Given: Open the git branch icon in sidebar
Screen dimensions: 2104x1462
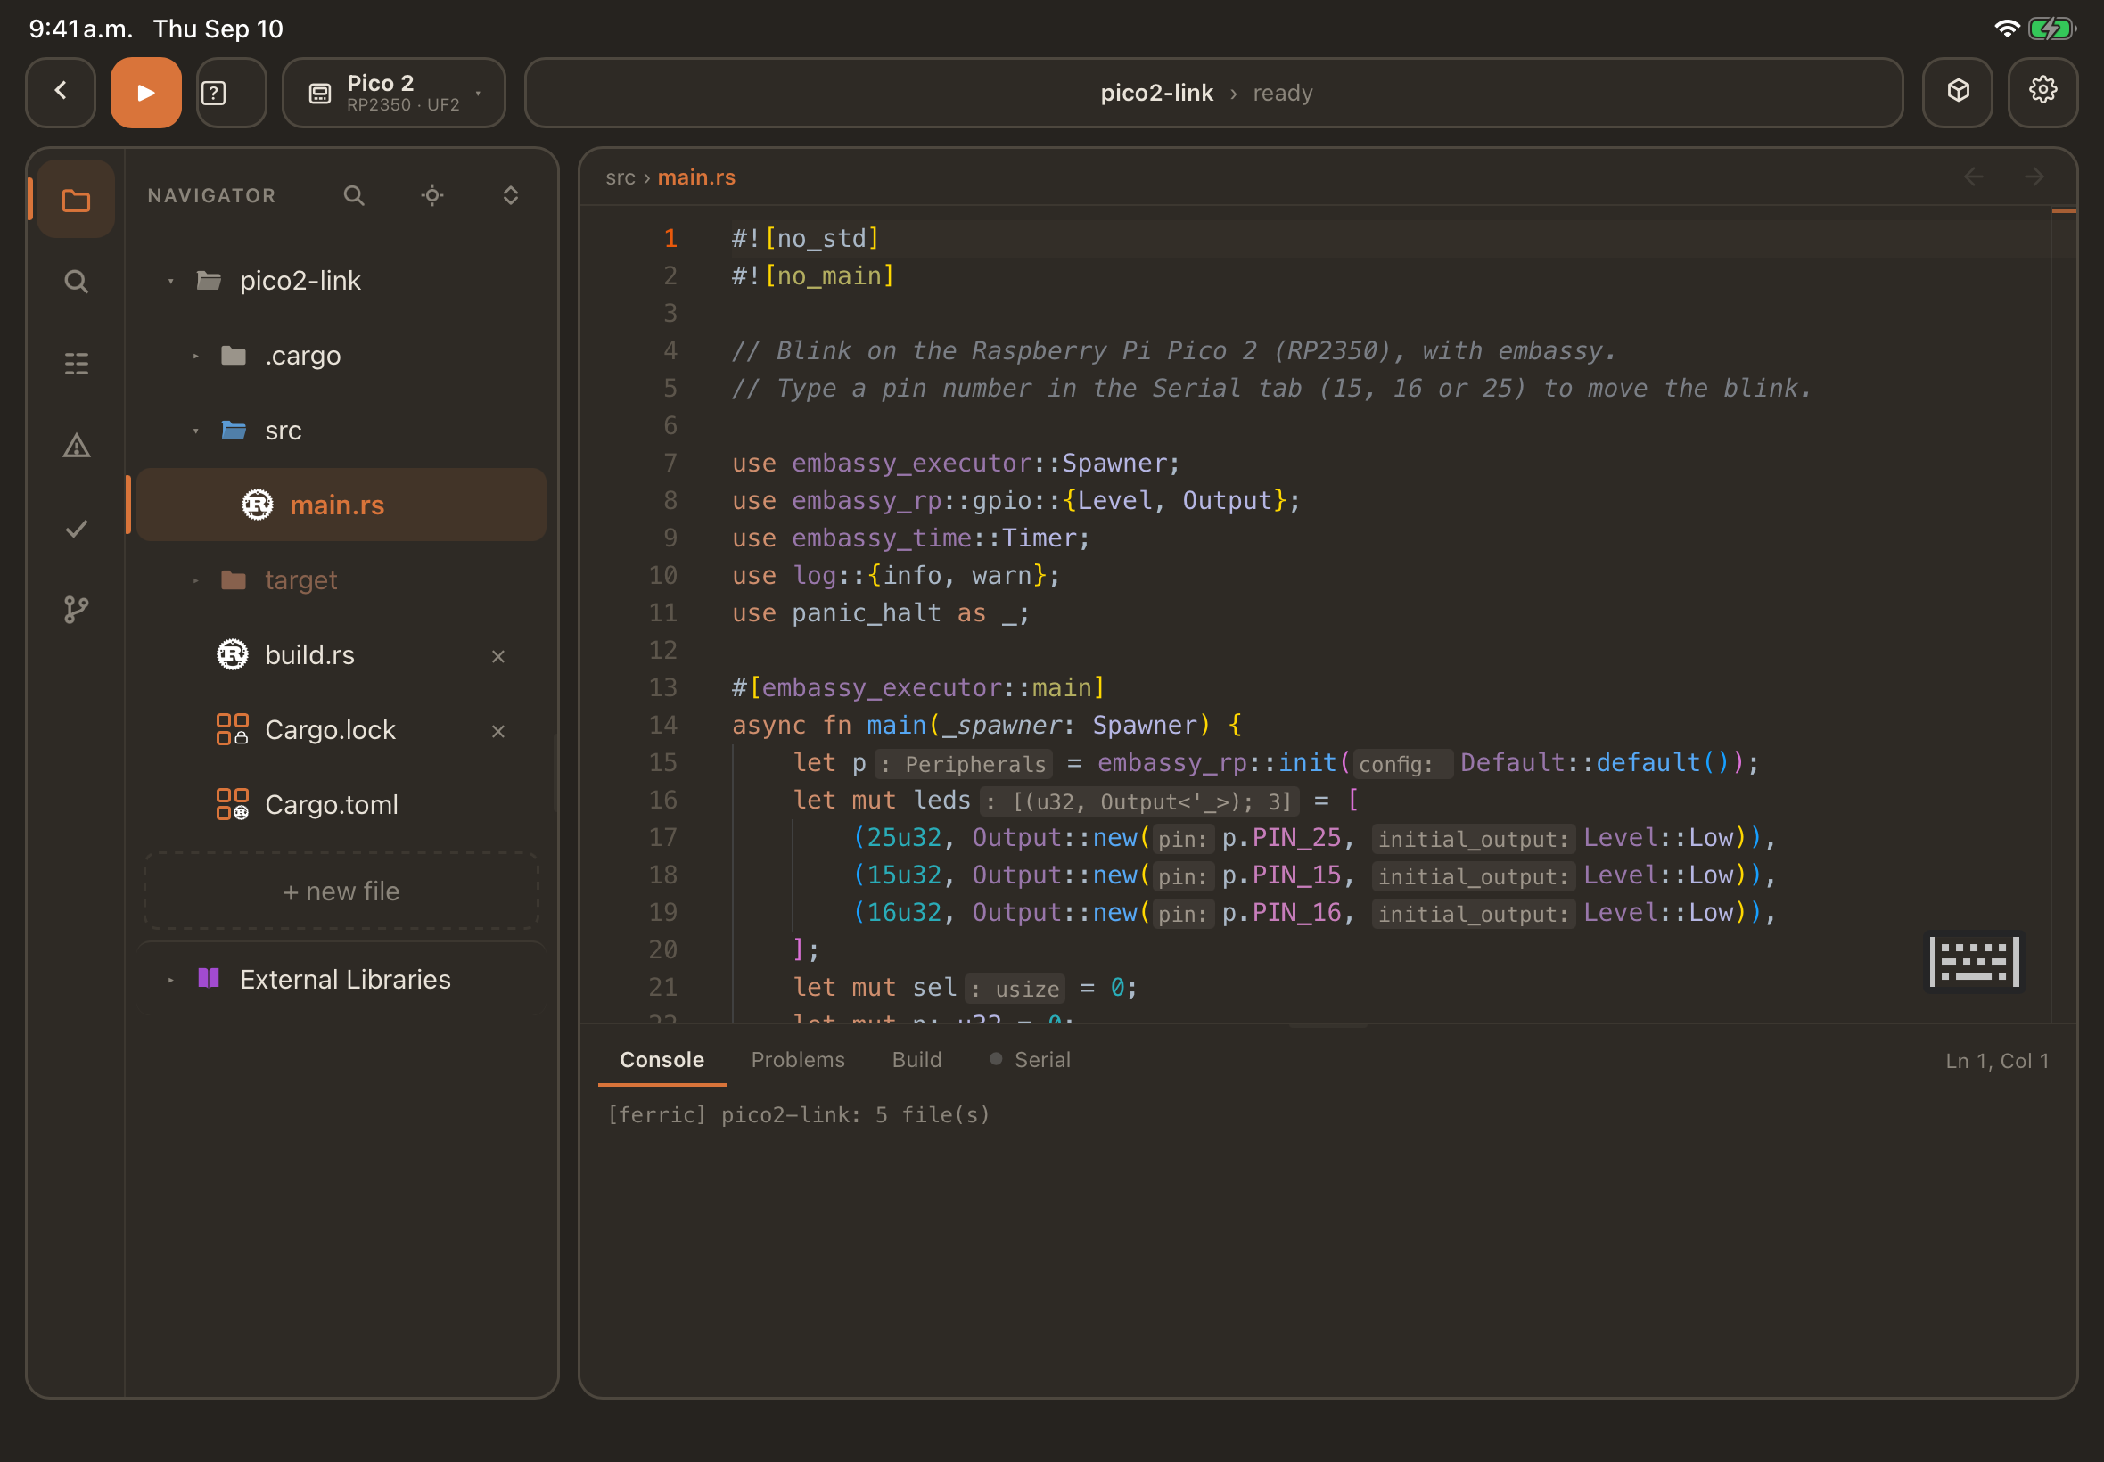Looking at the screenshot, I should 76,610.
